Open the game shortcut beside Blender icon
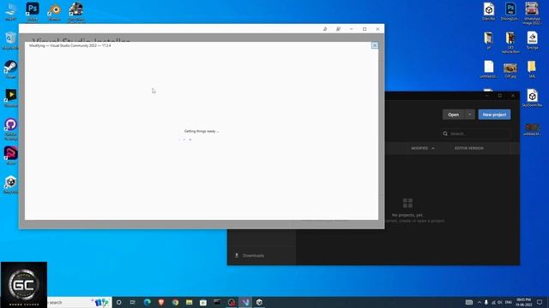This screenshot has width=549, height=308. tap(76, 12)
